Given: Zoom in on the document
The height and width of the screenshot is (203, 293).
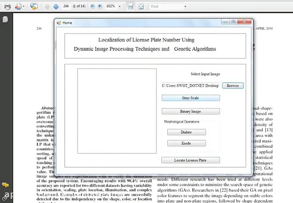Looking at the screenshot, I should [100, 6].
